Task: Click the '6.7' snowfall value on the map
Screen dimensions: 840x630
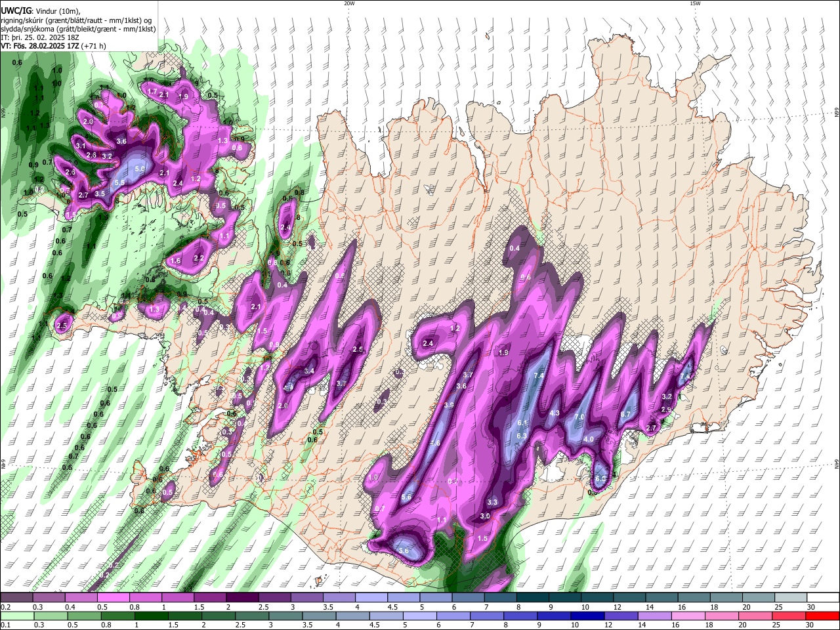Action: tap(625, 414)
